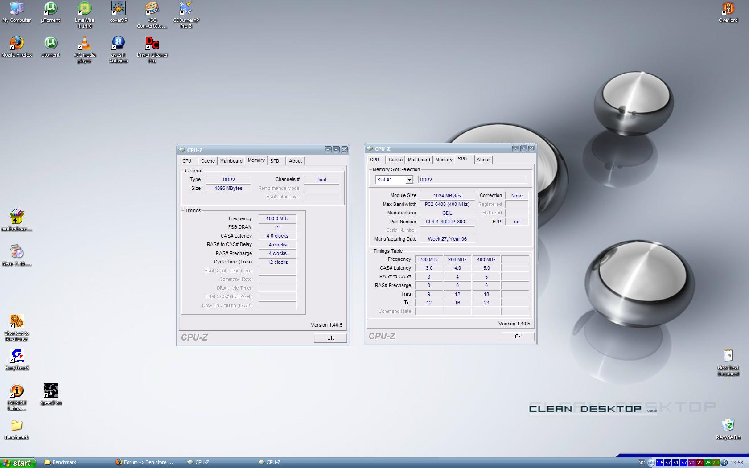Launch avast! Antivirus shortcut
Viewport: 749px width, 468px height.
click(x=118, y=49)
